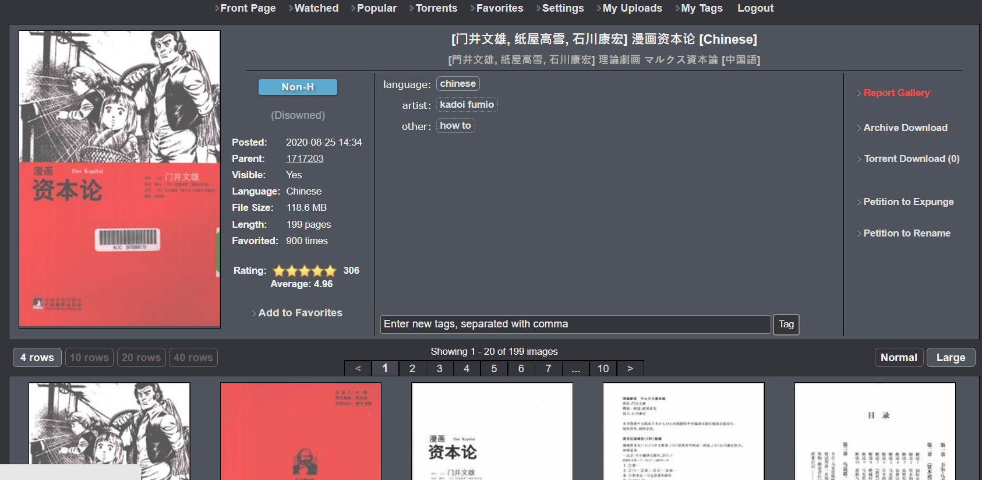Screen dimensions: 982x480
Task: Click the 'how to' tag
Action: pos(455,126)
